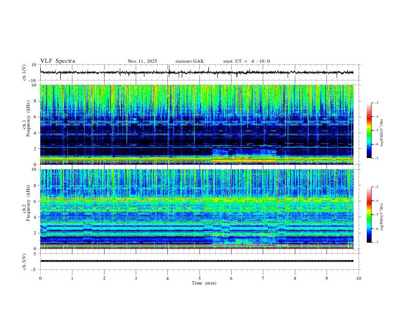Click time axis tick label '0'
The image size is (404, 312).
tap(40, 278)
